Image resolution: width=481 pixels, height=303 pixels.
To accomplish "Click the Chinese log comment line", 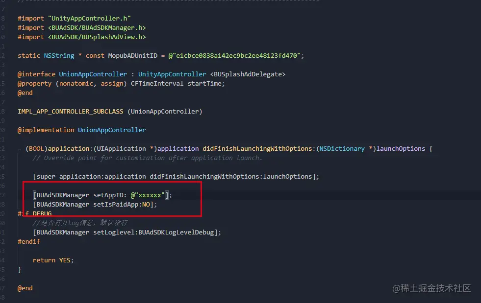I will [80, 223].
